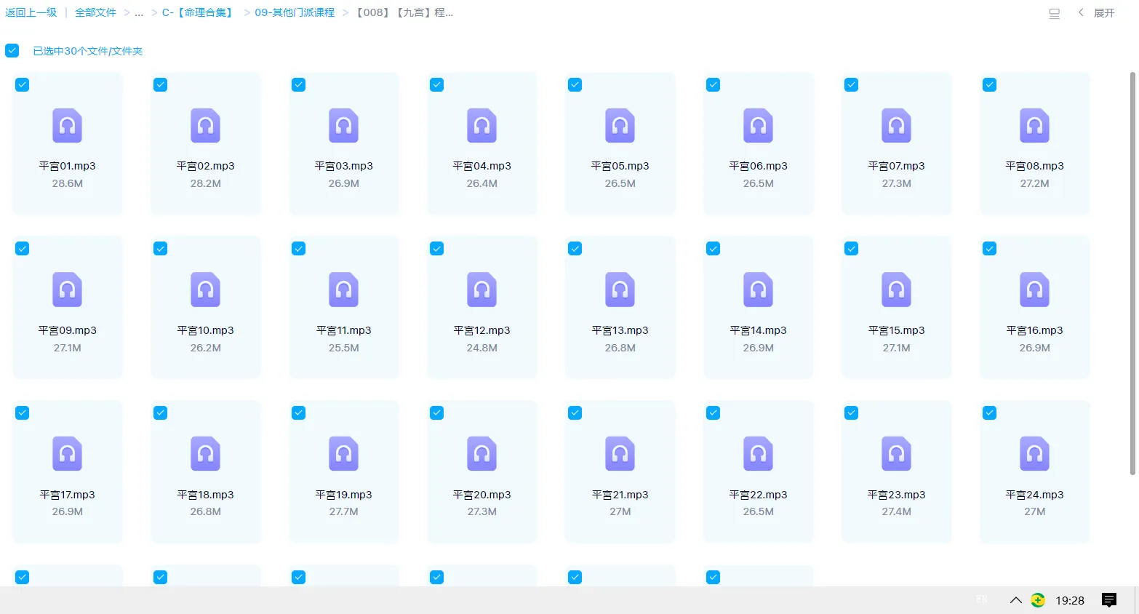
Task: Open audio file icon for 平宫11.mp3
Action: (343, 290)
